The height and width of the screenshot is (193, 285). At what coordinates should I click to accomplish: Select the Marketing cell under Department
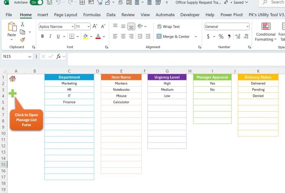[69, 83]
